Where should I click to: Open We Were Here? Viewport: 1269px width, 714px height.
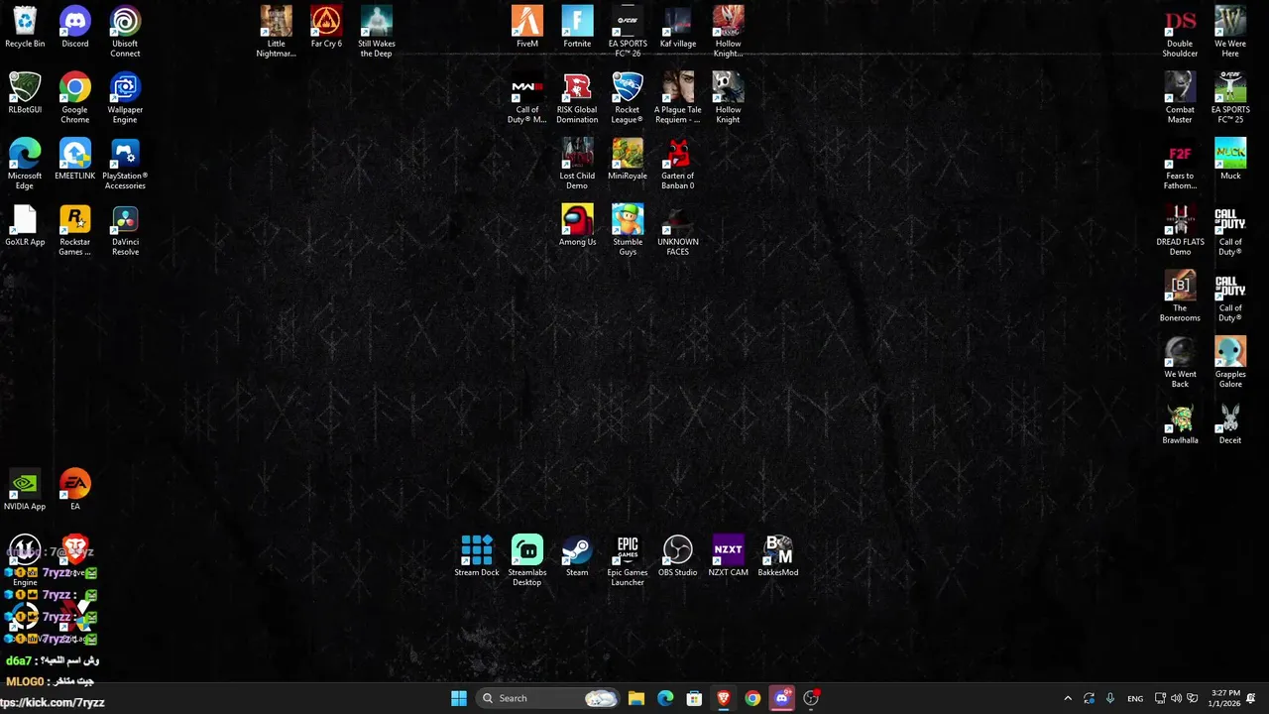pyautogui.click(x=1230, y=32)
